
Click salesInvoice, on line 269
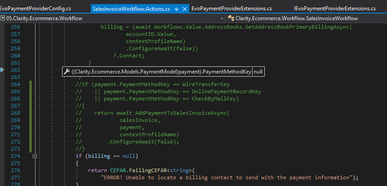click(x=140, y=120)
